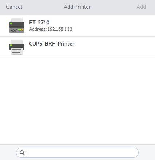Click the Add Printer dialog title
This screenshot has width=155, height=160.
pos(77,7)
